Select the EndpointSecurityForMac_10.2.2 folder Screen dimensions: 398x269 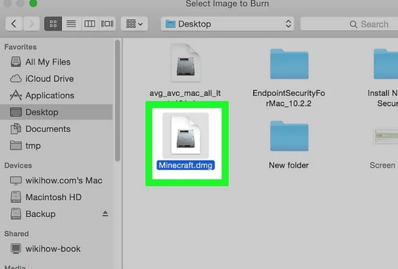pos(289,64)
